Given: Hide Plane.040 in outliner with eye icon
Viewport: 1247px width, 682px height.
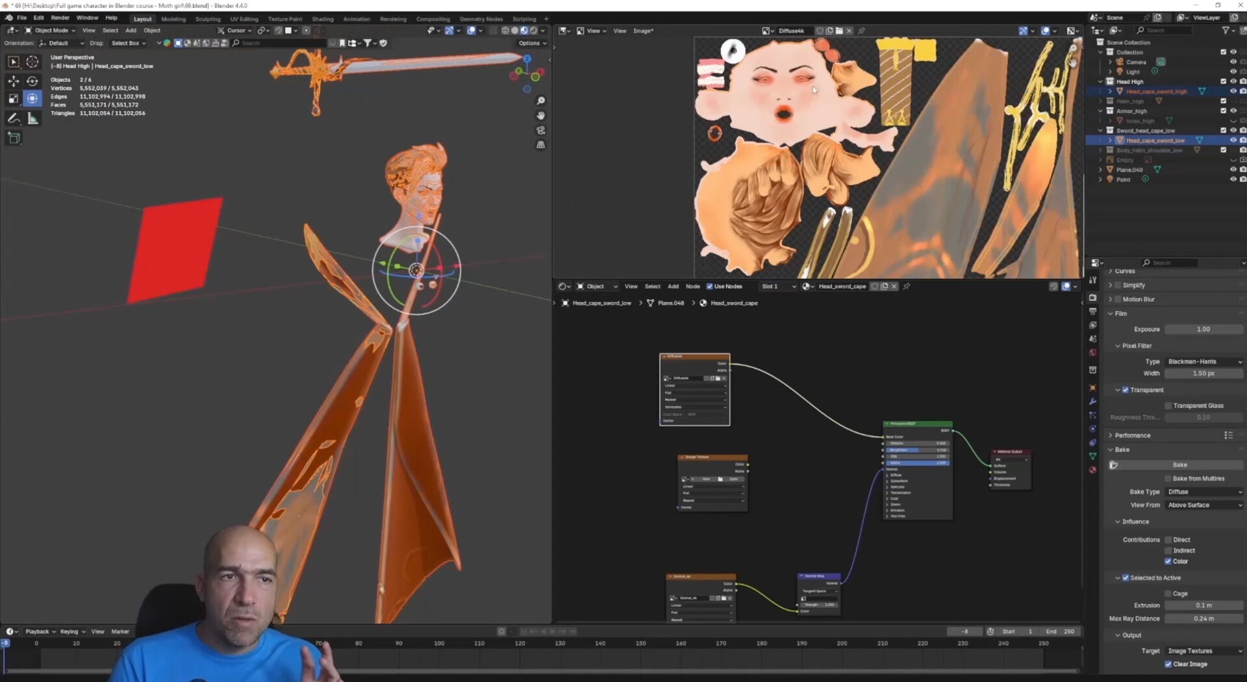Looking at the screenshot, I should 1233,170.
